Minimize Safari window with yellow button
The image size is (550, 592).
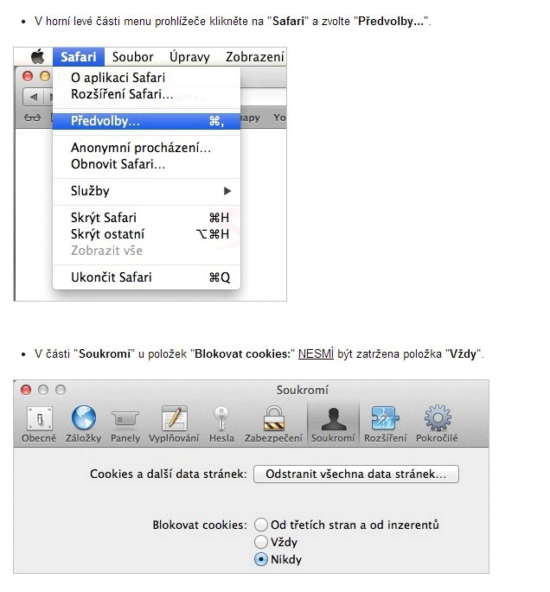(x=45, y=76)
